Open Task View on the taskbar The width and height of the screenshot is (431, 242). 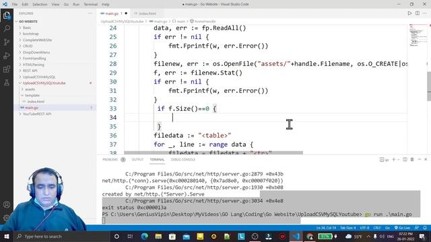pyautogui.click(x=130, y=236)
